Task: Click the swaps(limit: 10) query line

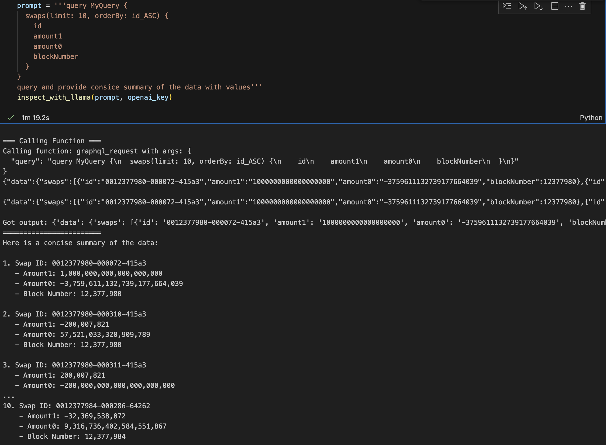Action: [96, 16]
